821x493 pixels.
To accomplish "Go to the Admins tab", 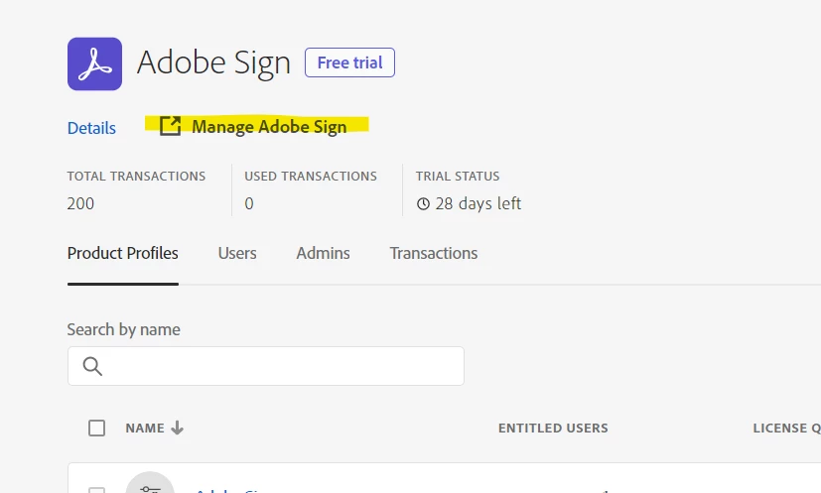I will pos(323,253).
